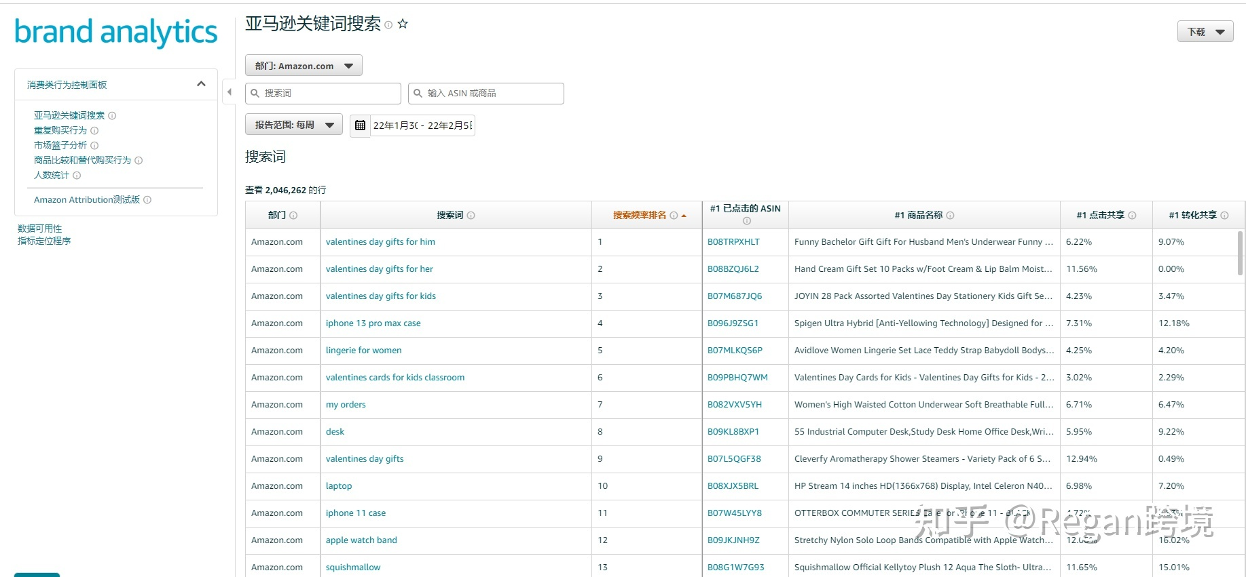This screenshot has width=1246, height=577.
Task: Click info icon beside 市场篮子分析
Action: [x=94, y=146]
